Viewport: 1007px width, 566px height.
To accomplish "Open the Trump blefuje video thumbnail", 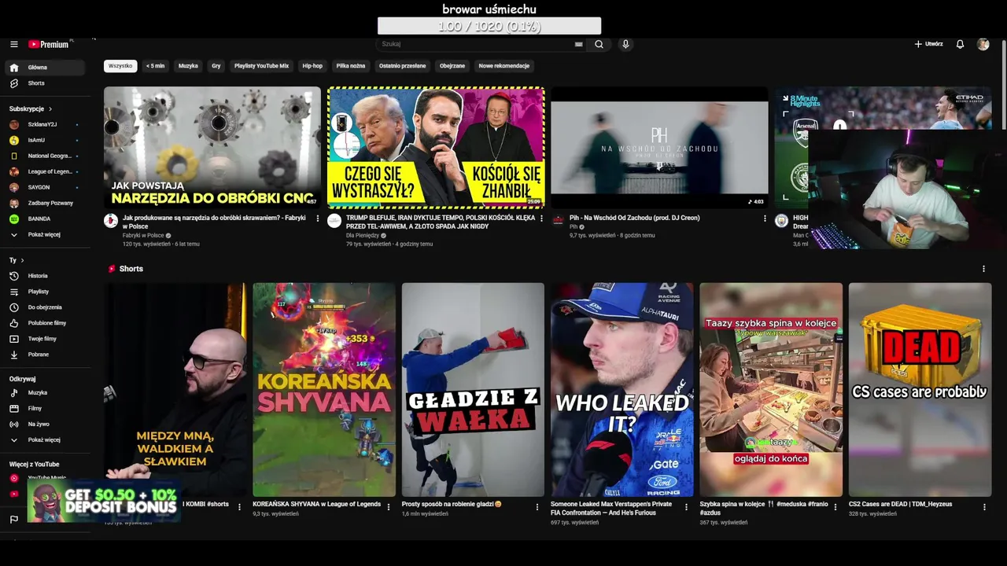I will pyautogui.click(x=436, y=147).
